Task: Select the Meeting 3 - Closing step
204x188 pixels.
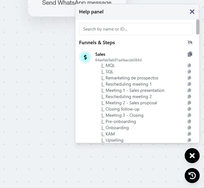Action: (124, 115)
